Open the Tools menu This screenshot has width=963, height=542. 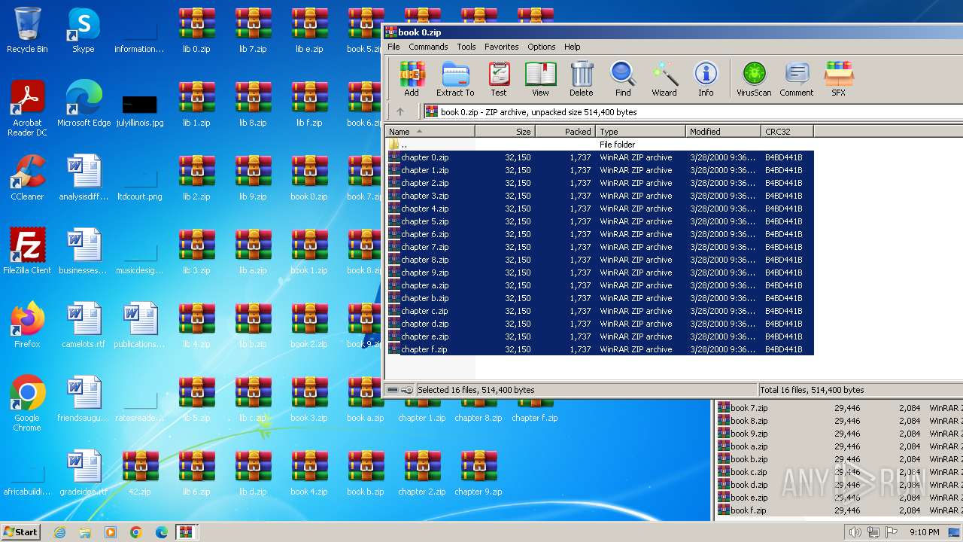point(466,47)
